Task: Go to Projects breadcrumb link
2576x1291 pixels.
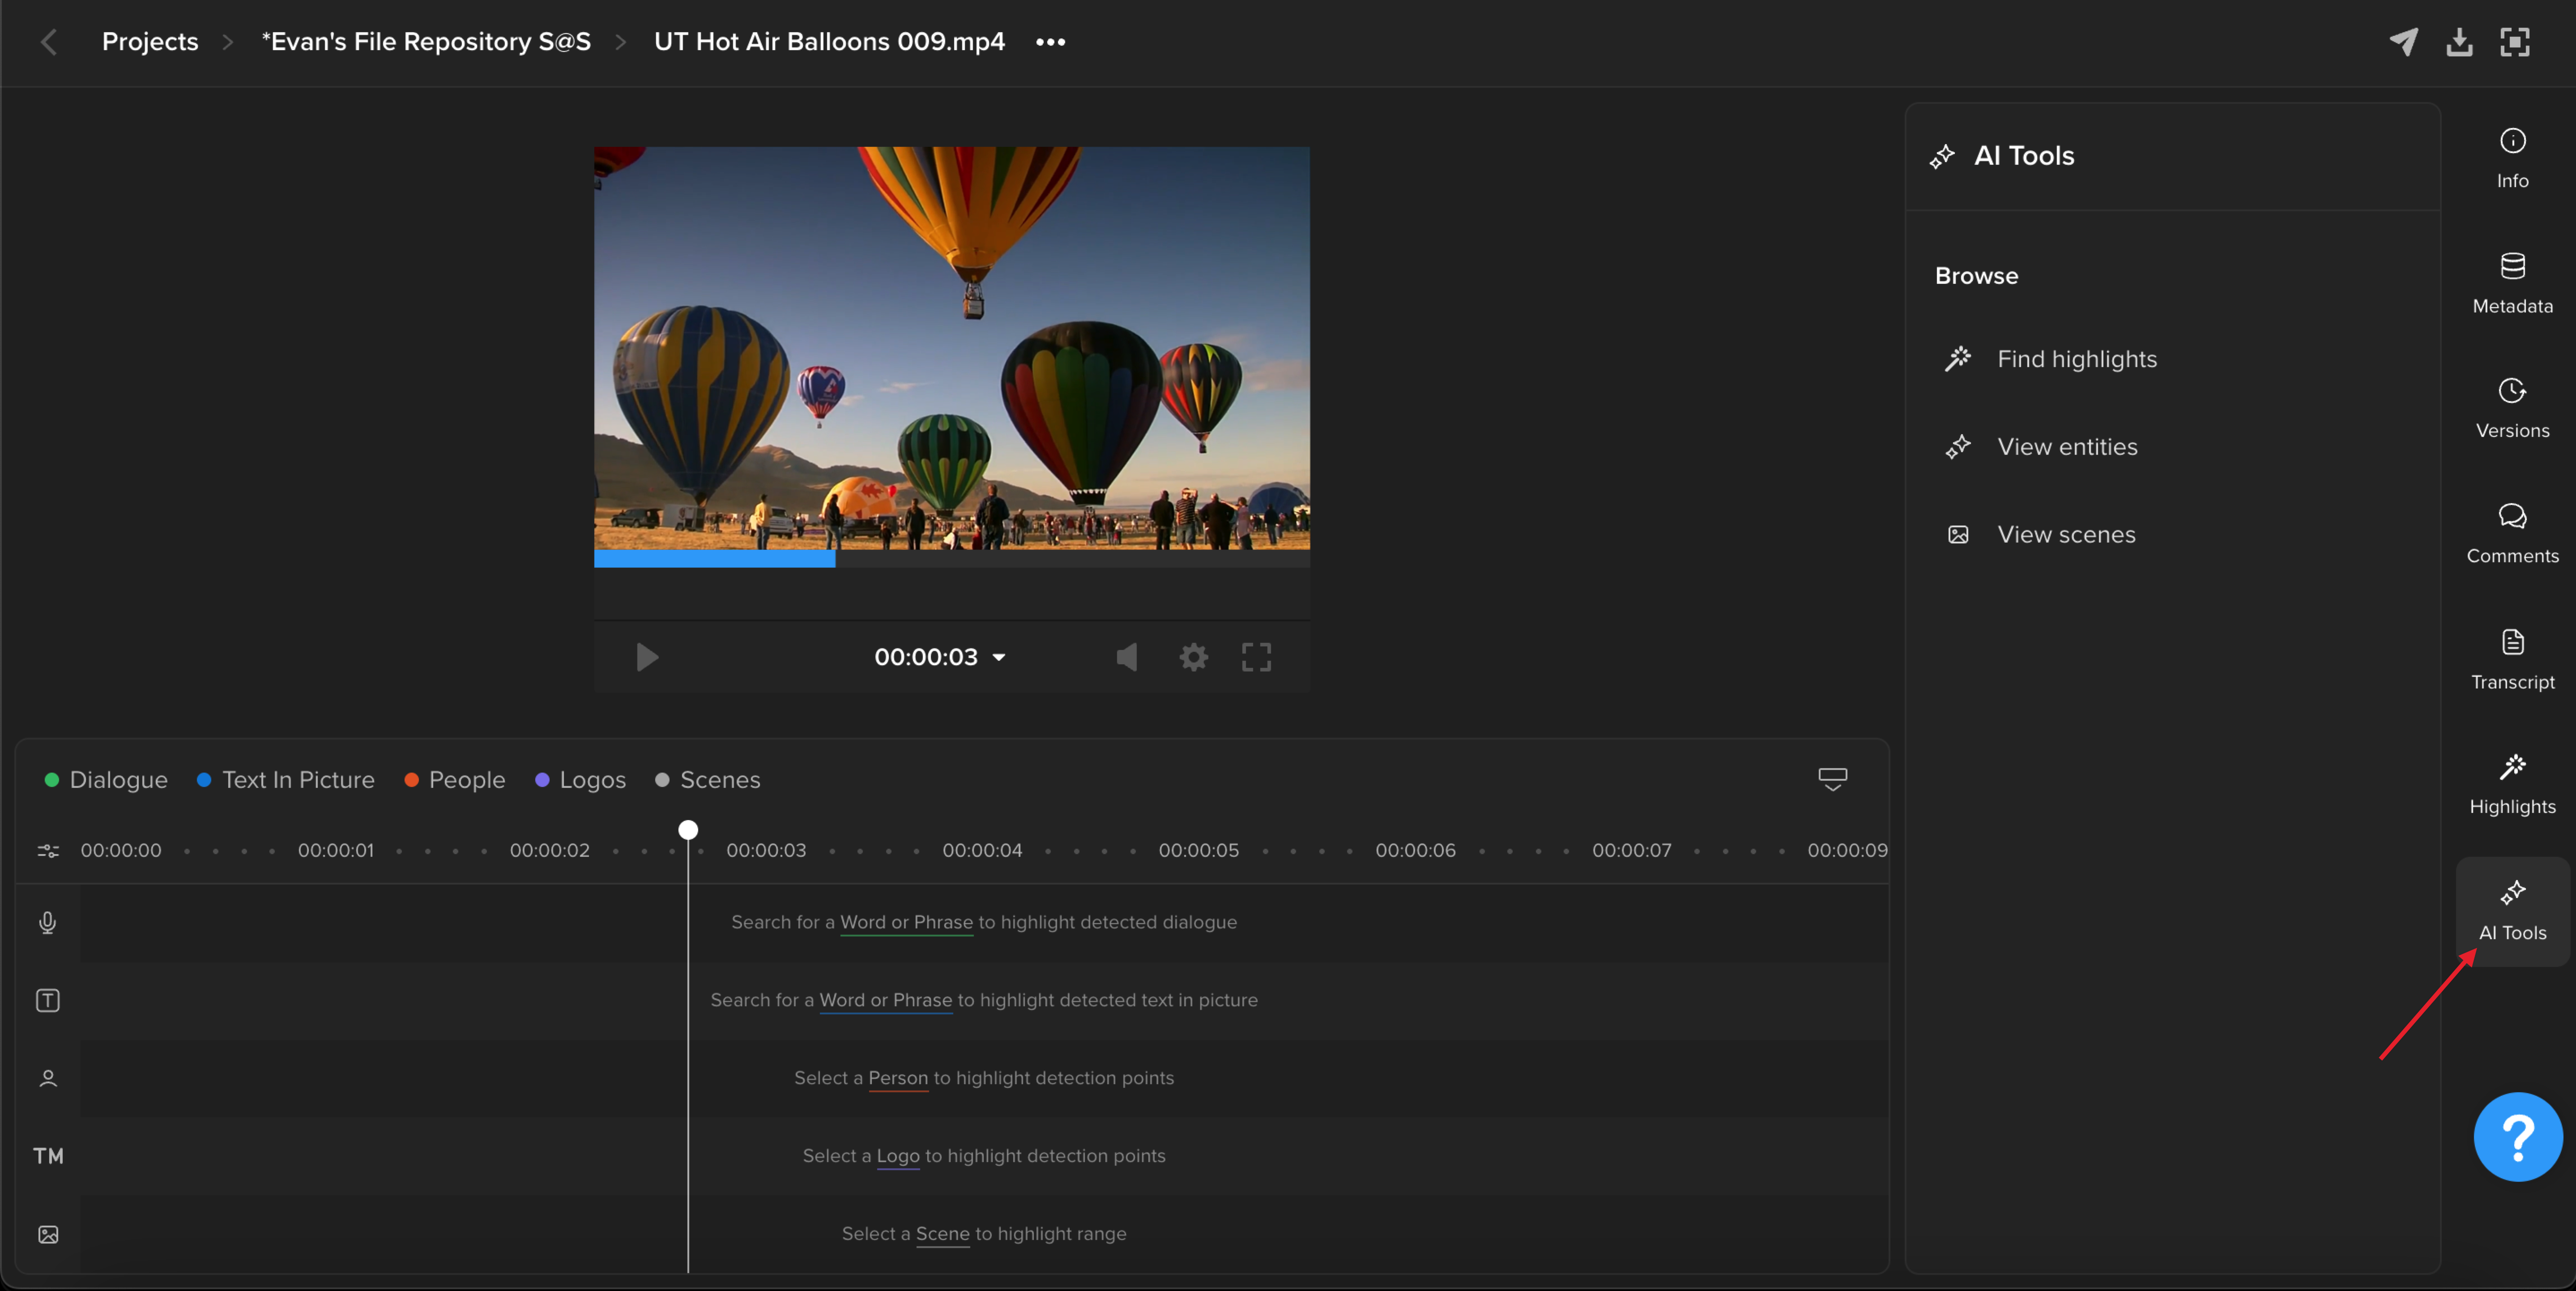Action: 150,42
